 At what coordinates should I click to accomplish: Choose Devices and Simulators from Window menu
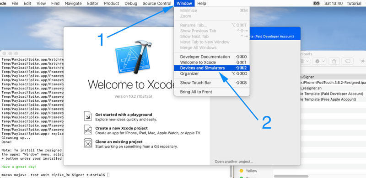point(212,68)
